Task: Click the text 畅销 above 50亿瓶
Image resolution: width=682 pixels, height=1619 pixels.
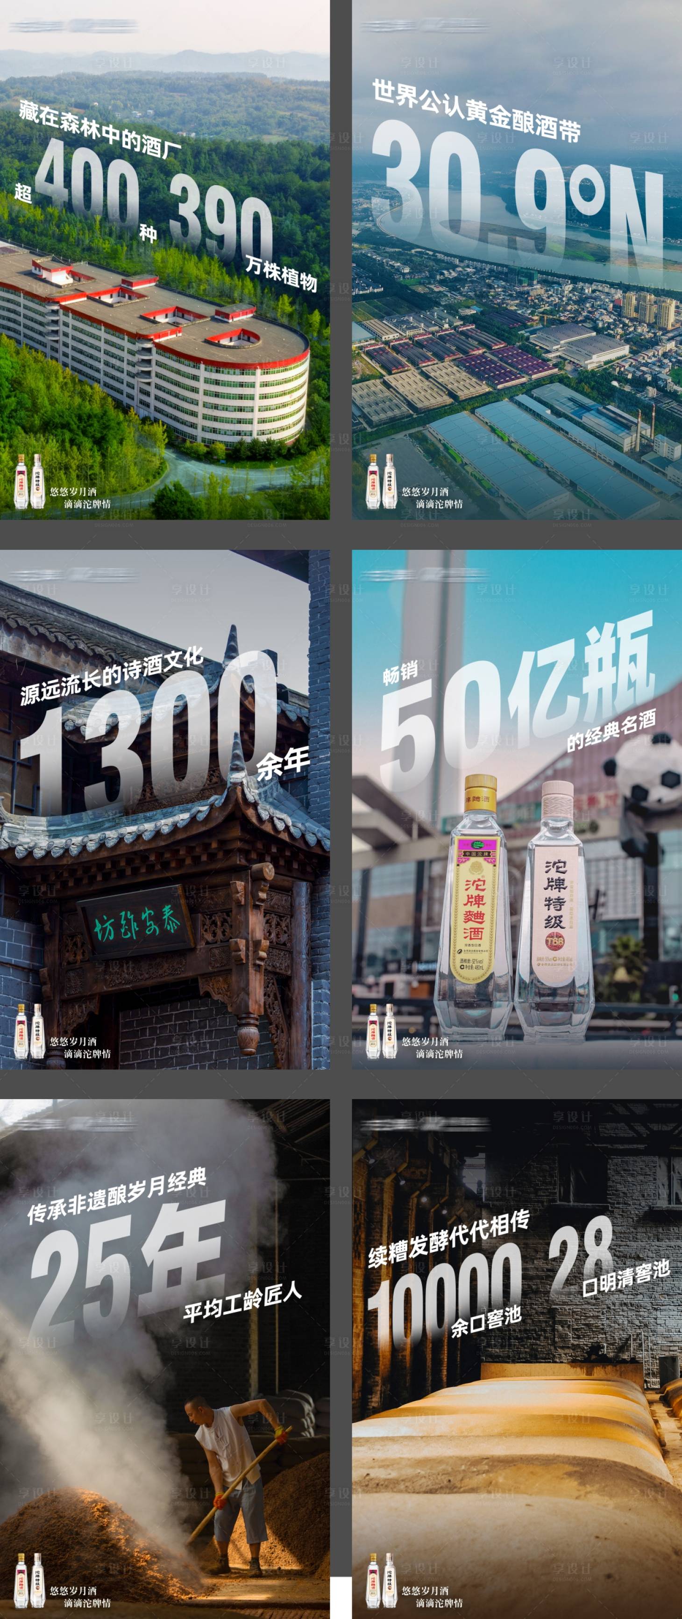Action: click(x=400, y=673)
